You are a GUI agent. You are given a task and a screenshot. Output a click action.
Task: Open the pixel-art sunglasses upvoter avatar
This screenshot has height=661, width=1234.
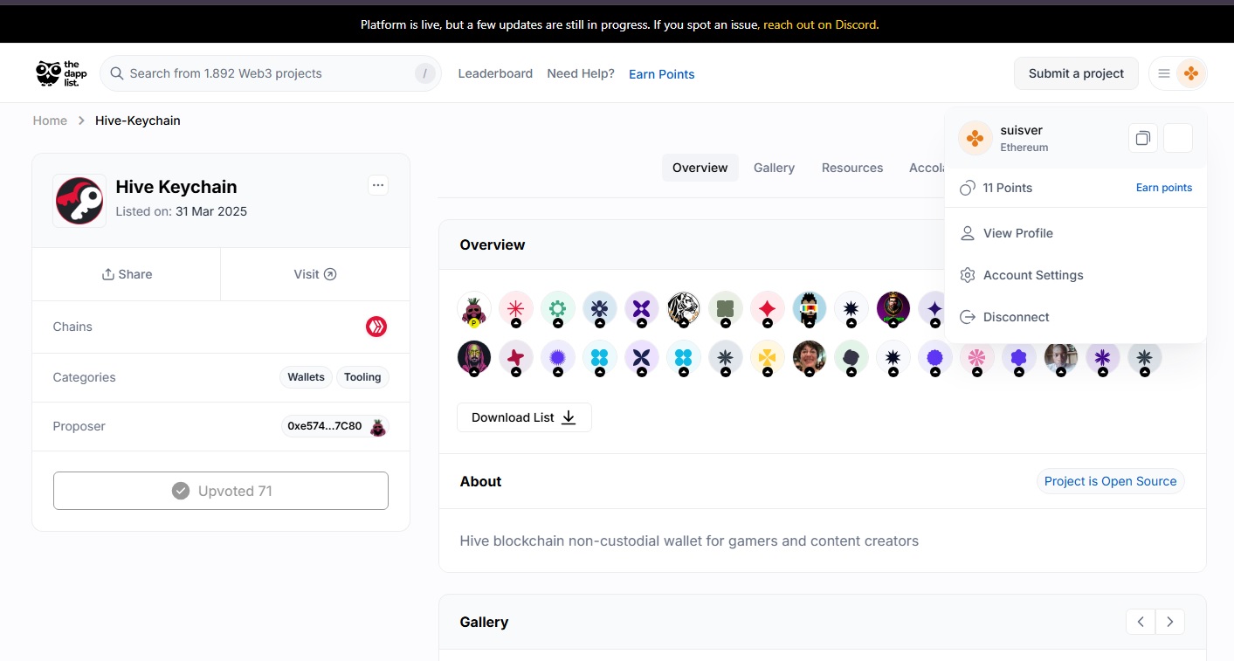(x=810, y=308)
